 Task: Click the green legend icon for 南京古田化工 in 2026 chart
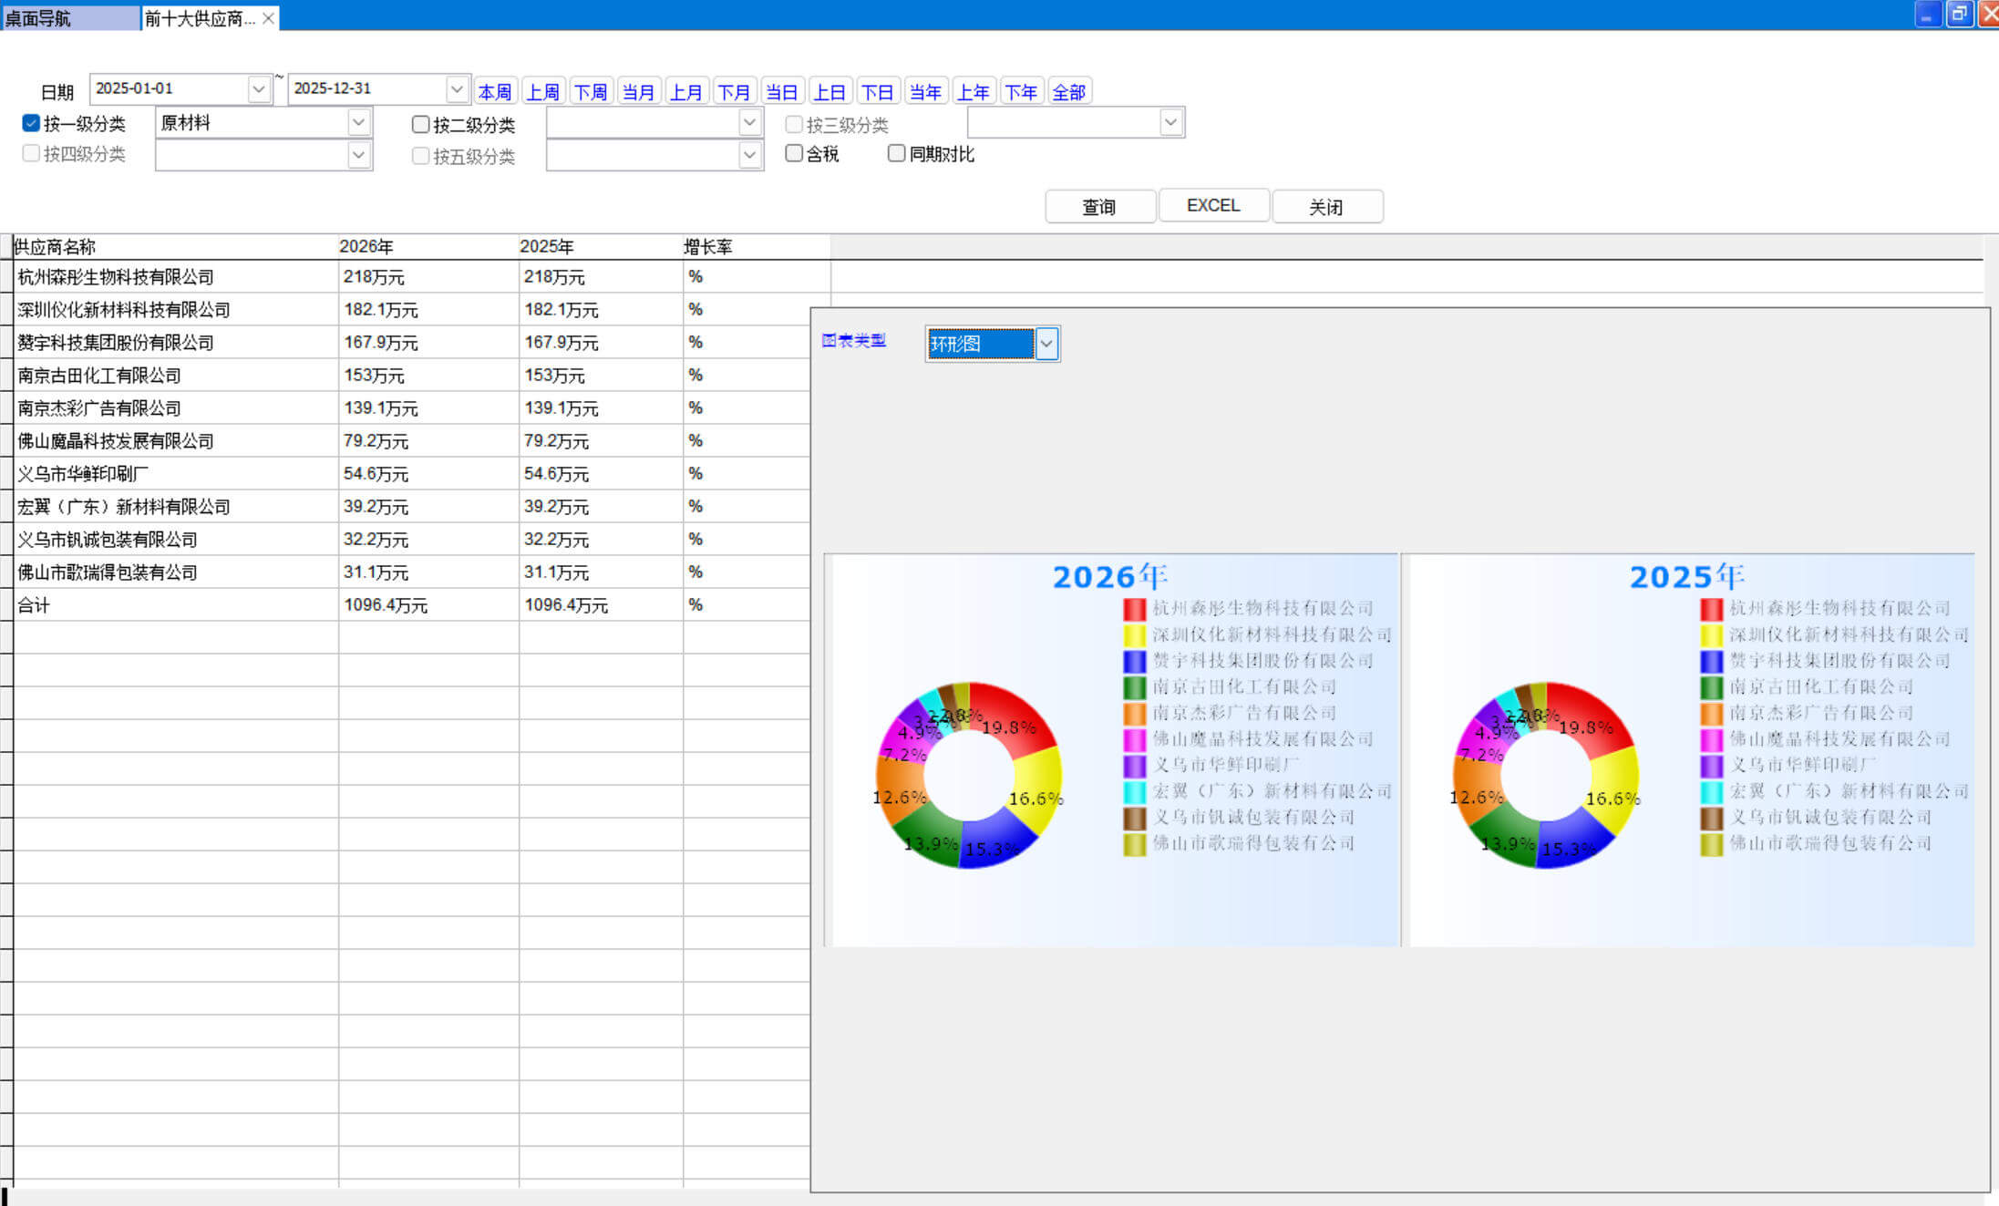[x=1134, y=687]
